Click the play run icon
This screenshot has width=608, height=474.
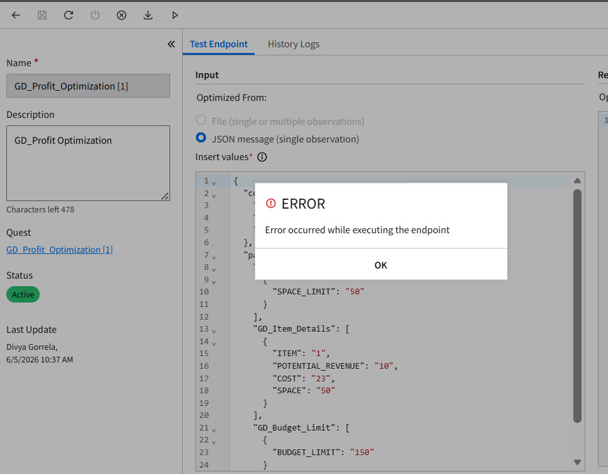(175, 15)
